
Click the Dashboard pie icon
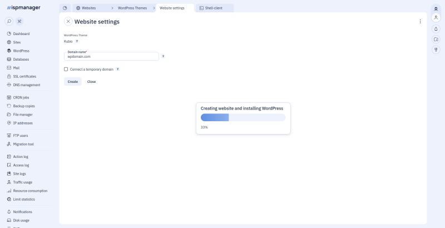tap(9, 34)
